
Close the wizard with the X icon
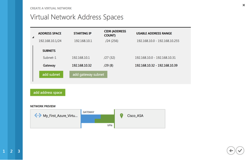[x=244, y=5]
